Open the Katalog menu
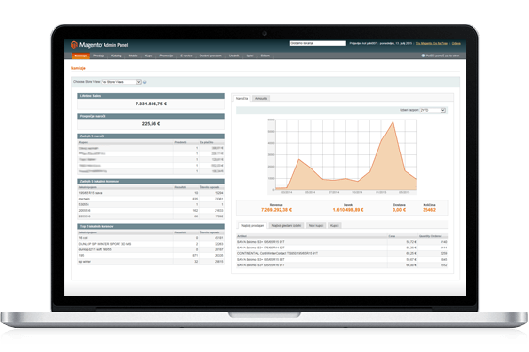The image size is (529, 352). point(117,56)
